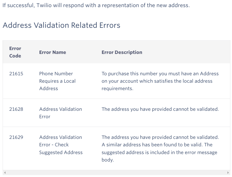Click the description text for error 21628
This screenshot has width=232, height=177.
pyautogui.click(x=160, y=109)
